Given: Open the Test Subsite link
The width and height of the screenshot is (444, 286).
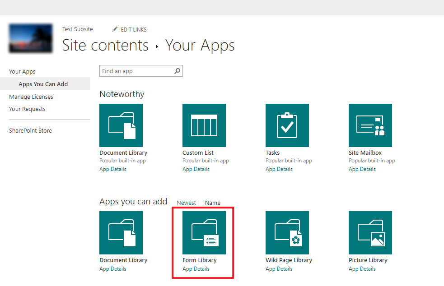Looking at the screenshot, I should 78,29.
